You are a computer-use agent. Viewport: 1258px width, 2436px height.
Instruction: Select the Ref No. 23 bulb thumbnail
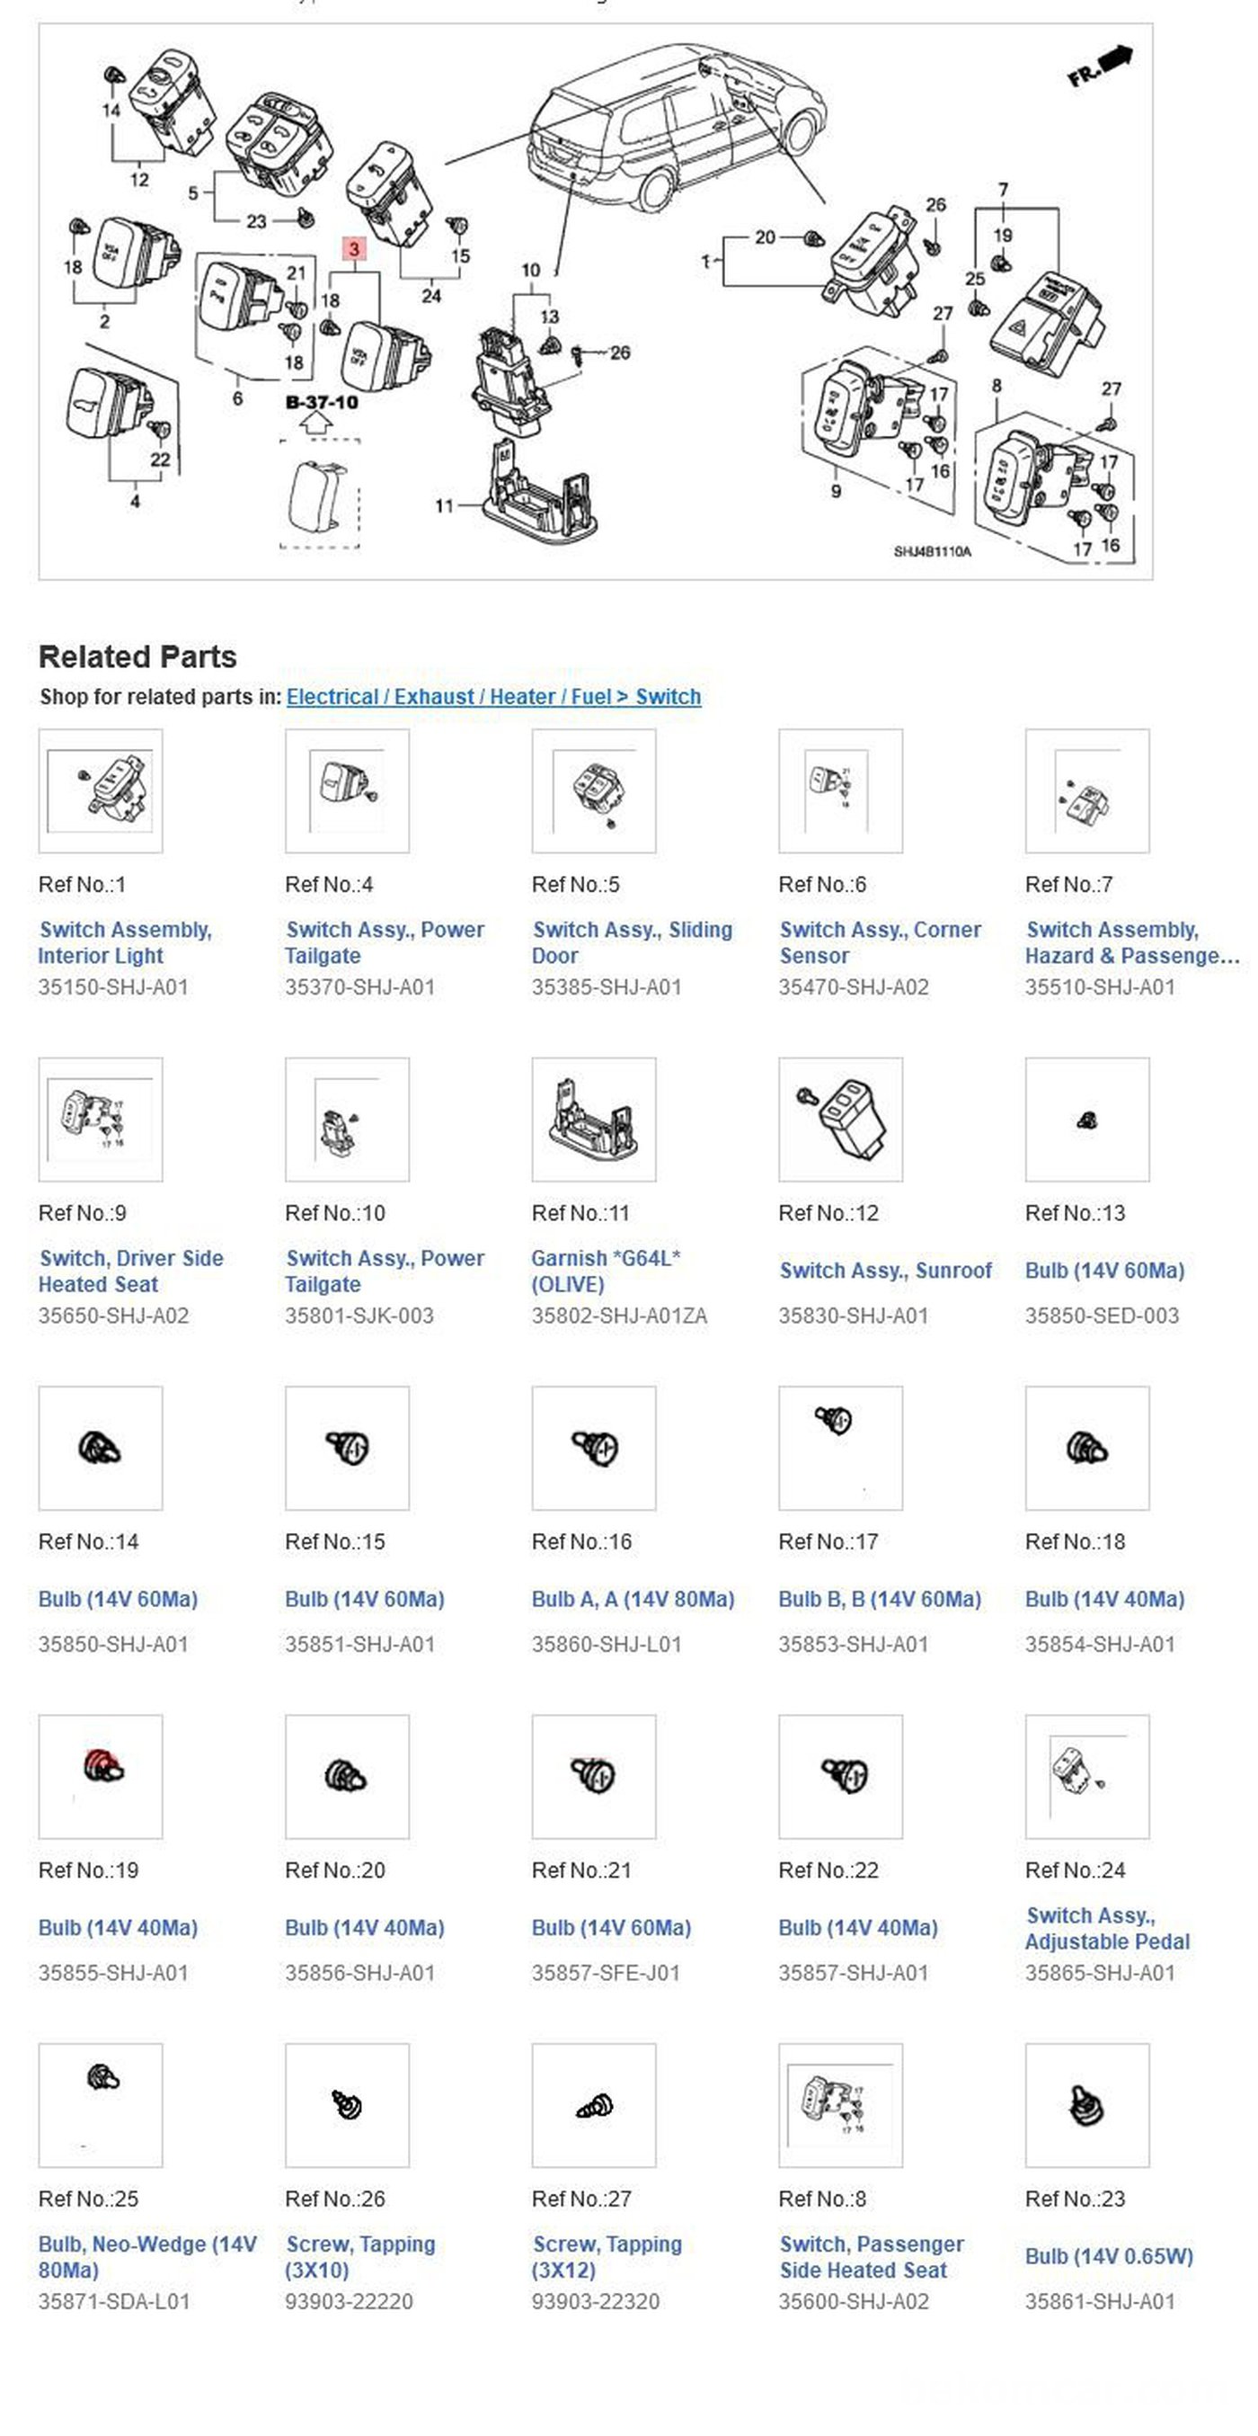coord(1087,2105)
